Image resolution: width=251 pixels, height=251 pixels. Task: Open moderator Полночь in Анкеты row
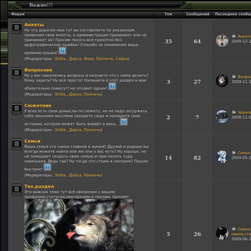(x=105, y=59)
